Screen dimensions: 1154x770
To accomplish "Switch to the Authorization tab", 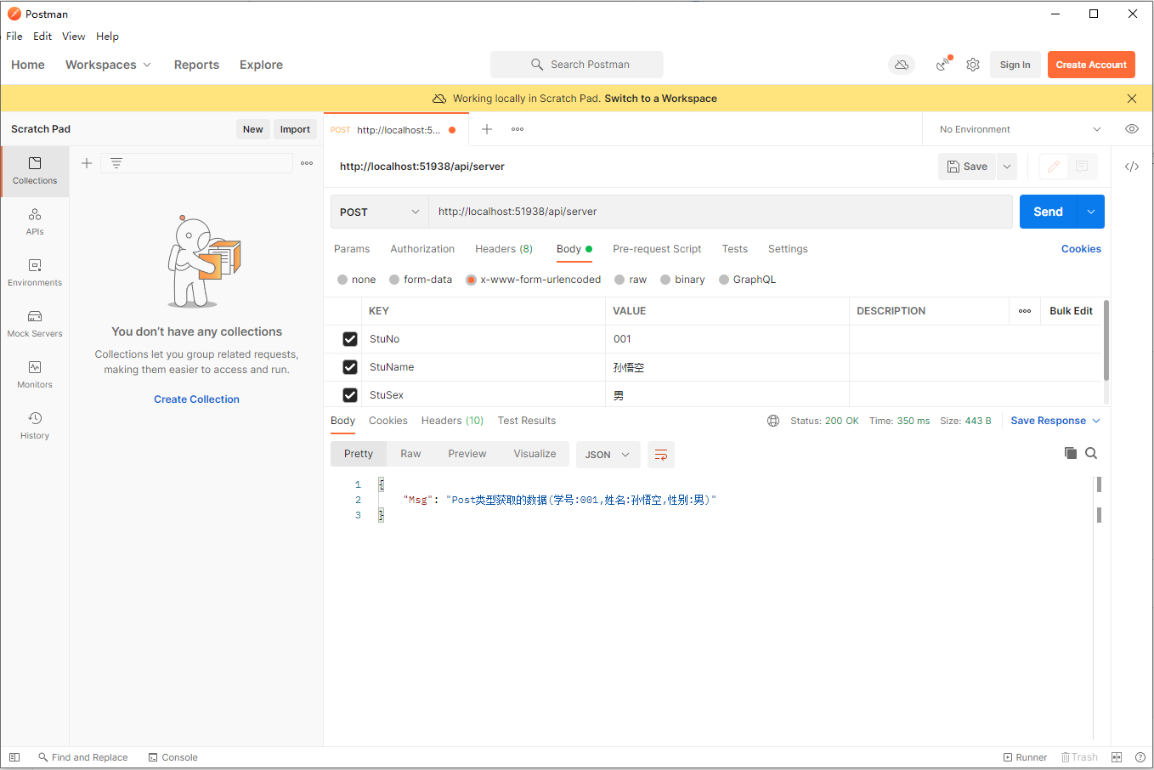I will pos(422,249).
